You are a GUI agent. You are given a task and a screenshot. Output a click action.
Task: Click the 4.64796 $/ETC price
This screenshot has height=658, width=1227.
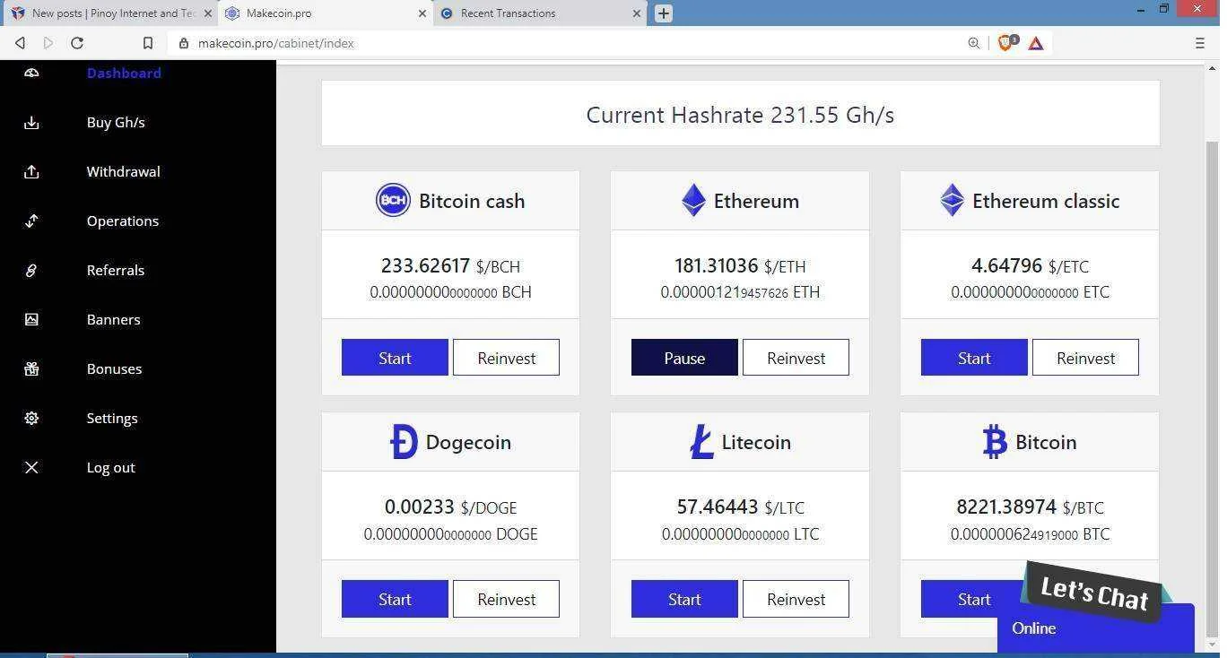coord(1030,266)
